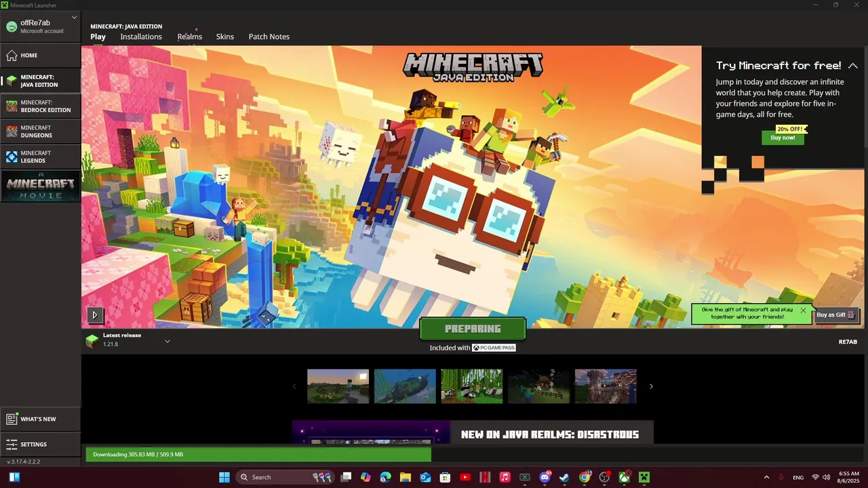Open Steam from the taskbar

point(564,477)
